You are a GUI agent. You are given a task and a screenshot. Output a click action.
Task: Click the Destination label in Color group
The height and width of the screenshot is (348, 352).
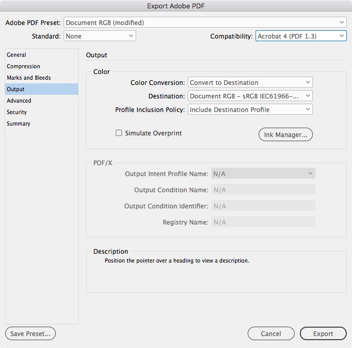[x=166, y=96]
